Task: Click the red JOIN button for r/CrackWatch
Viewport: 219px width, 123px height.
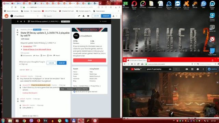Action: (90, 60)
